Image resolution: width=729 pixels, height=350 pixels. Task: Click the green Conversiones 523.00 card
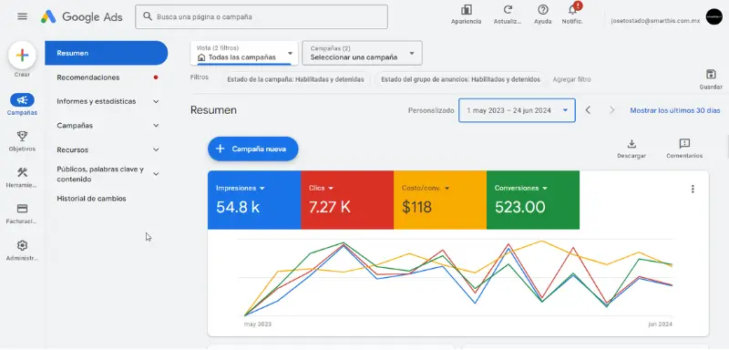pos(533,200)
